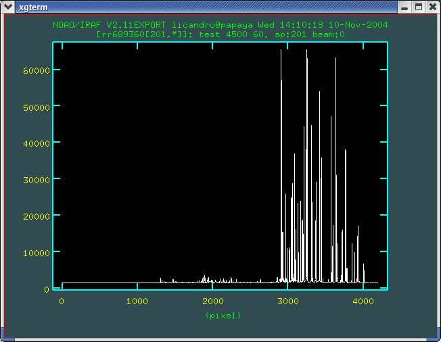Viewport: 441px width, 342px height.
Task: Click the 50000 y-axis tick label
Action: (37, 107)
